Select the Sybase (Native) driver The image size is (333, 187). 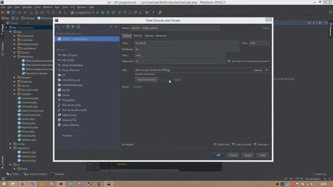pos(71,125)
